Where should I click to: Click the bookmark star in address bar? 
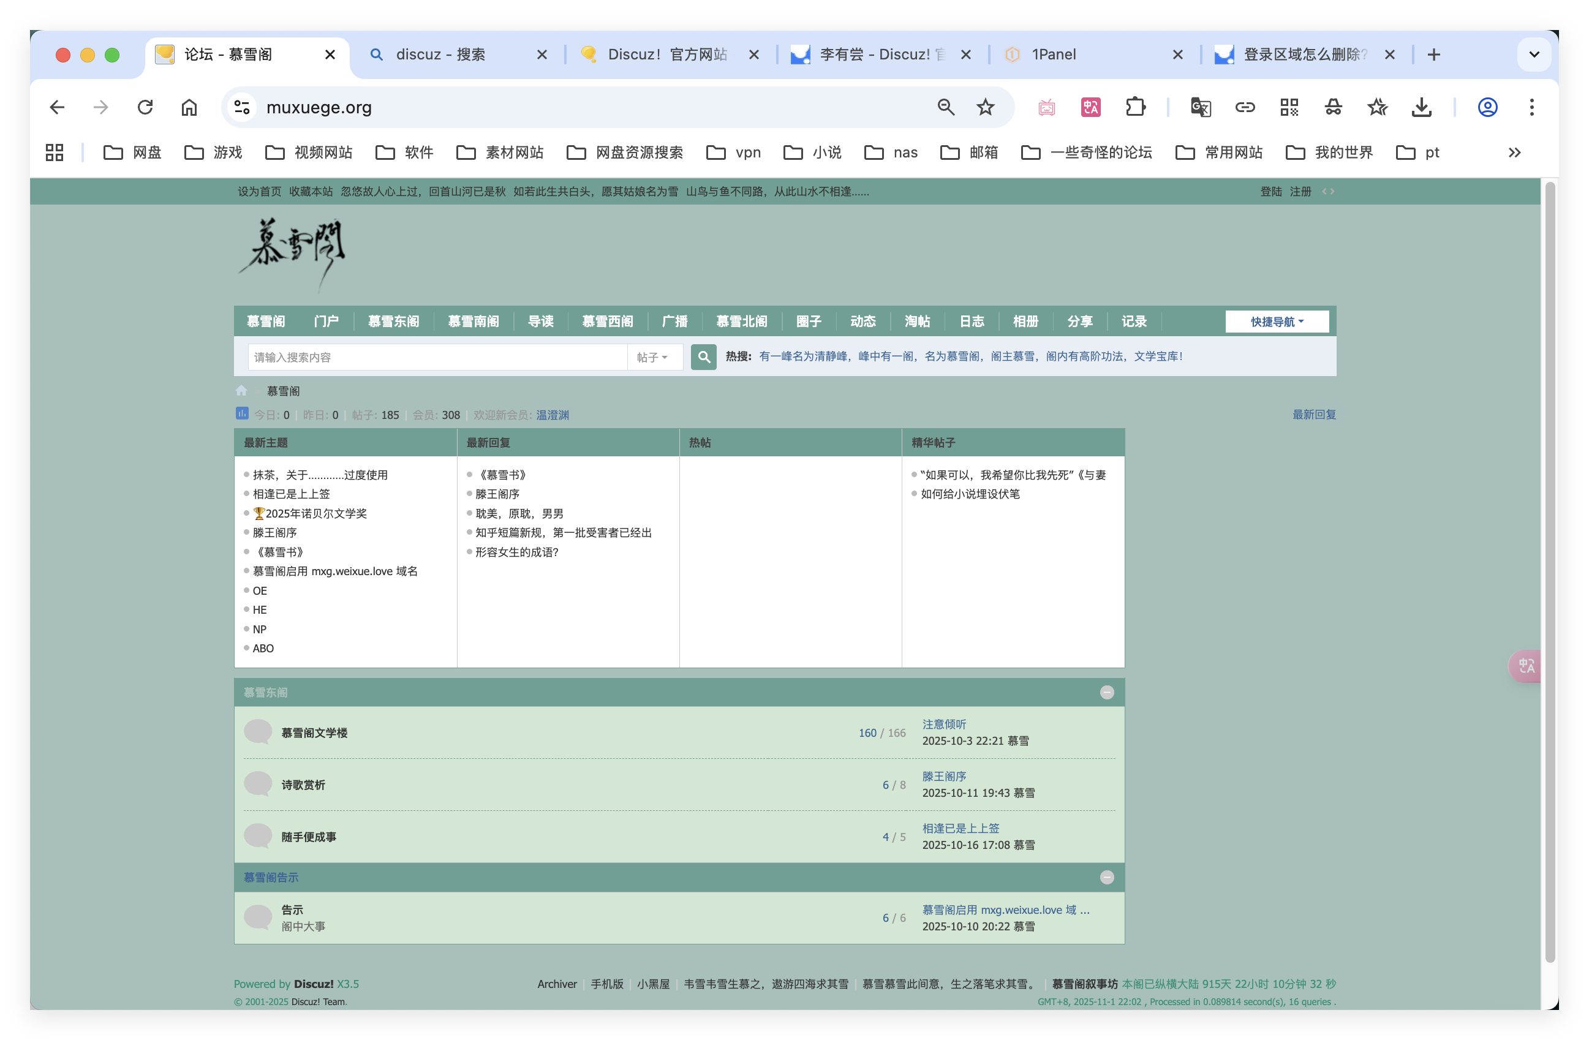tap(985, 107)
